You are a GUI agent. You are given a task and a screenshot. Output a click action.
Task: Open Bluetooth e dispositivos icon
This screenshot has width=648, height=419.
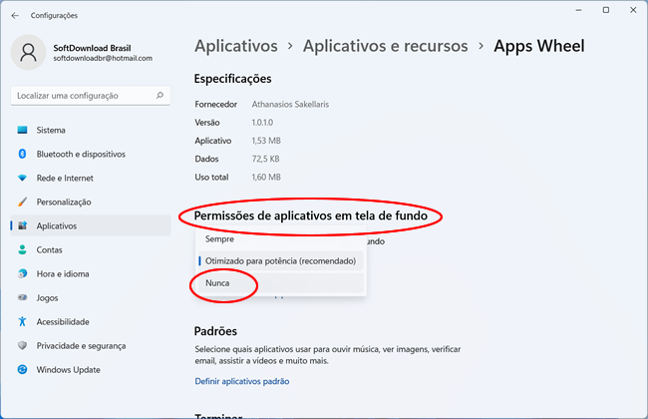tap(22, 154)
